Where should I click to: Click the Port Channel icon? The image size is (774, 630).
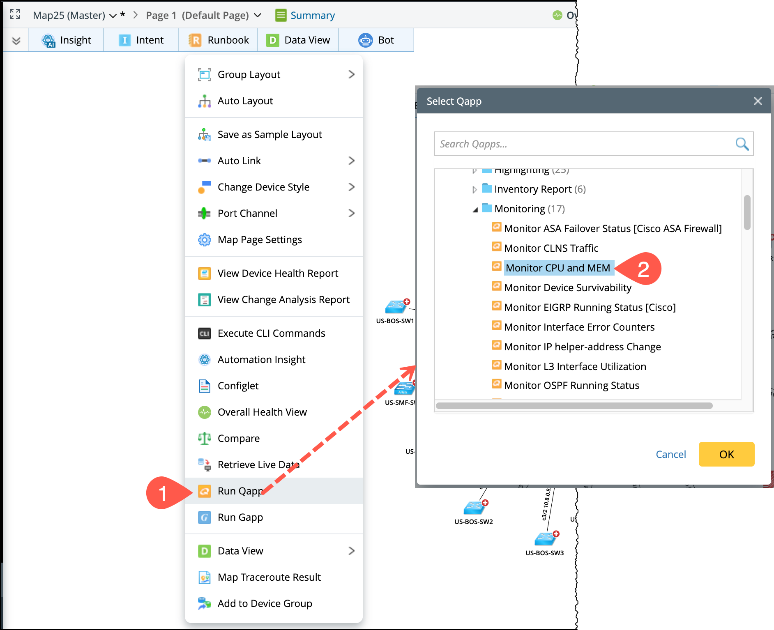pos(204,213)
